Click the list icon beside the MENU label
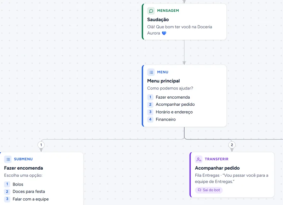Viewport: 283px width, 205px height. point(151,72)
